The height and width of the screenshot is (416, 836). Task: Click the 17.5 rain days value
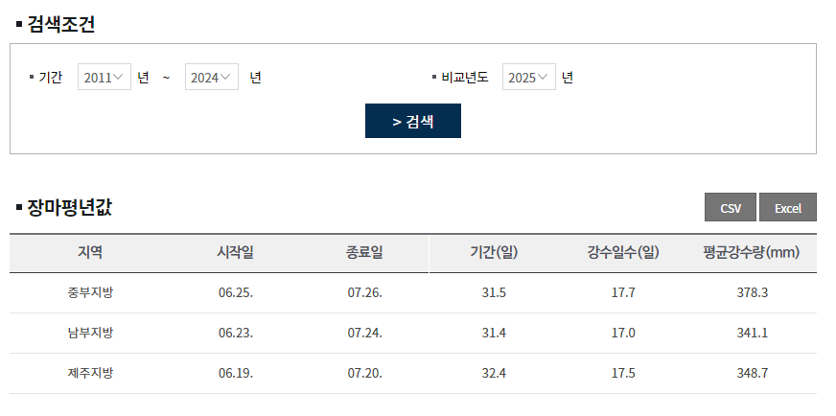(x=623, y=373)
